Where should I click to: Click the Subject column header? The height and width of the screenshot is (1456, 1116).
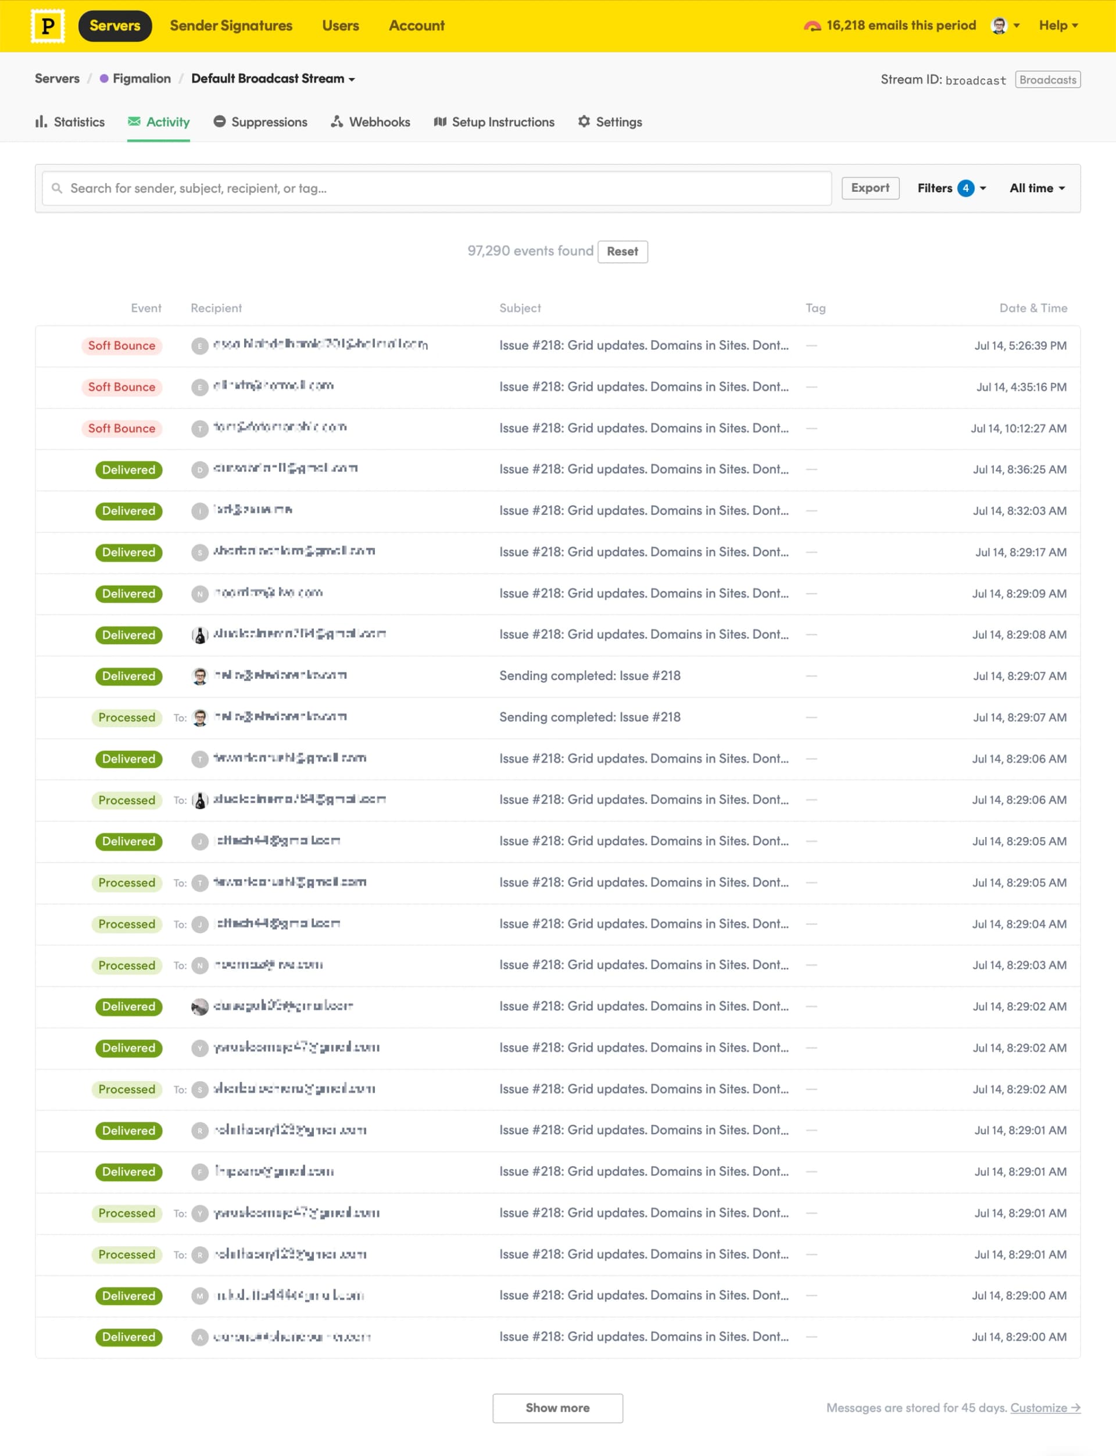520,308
